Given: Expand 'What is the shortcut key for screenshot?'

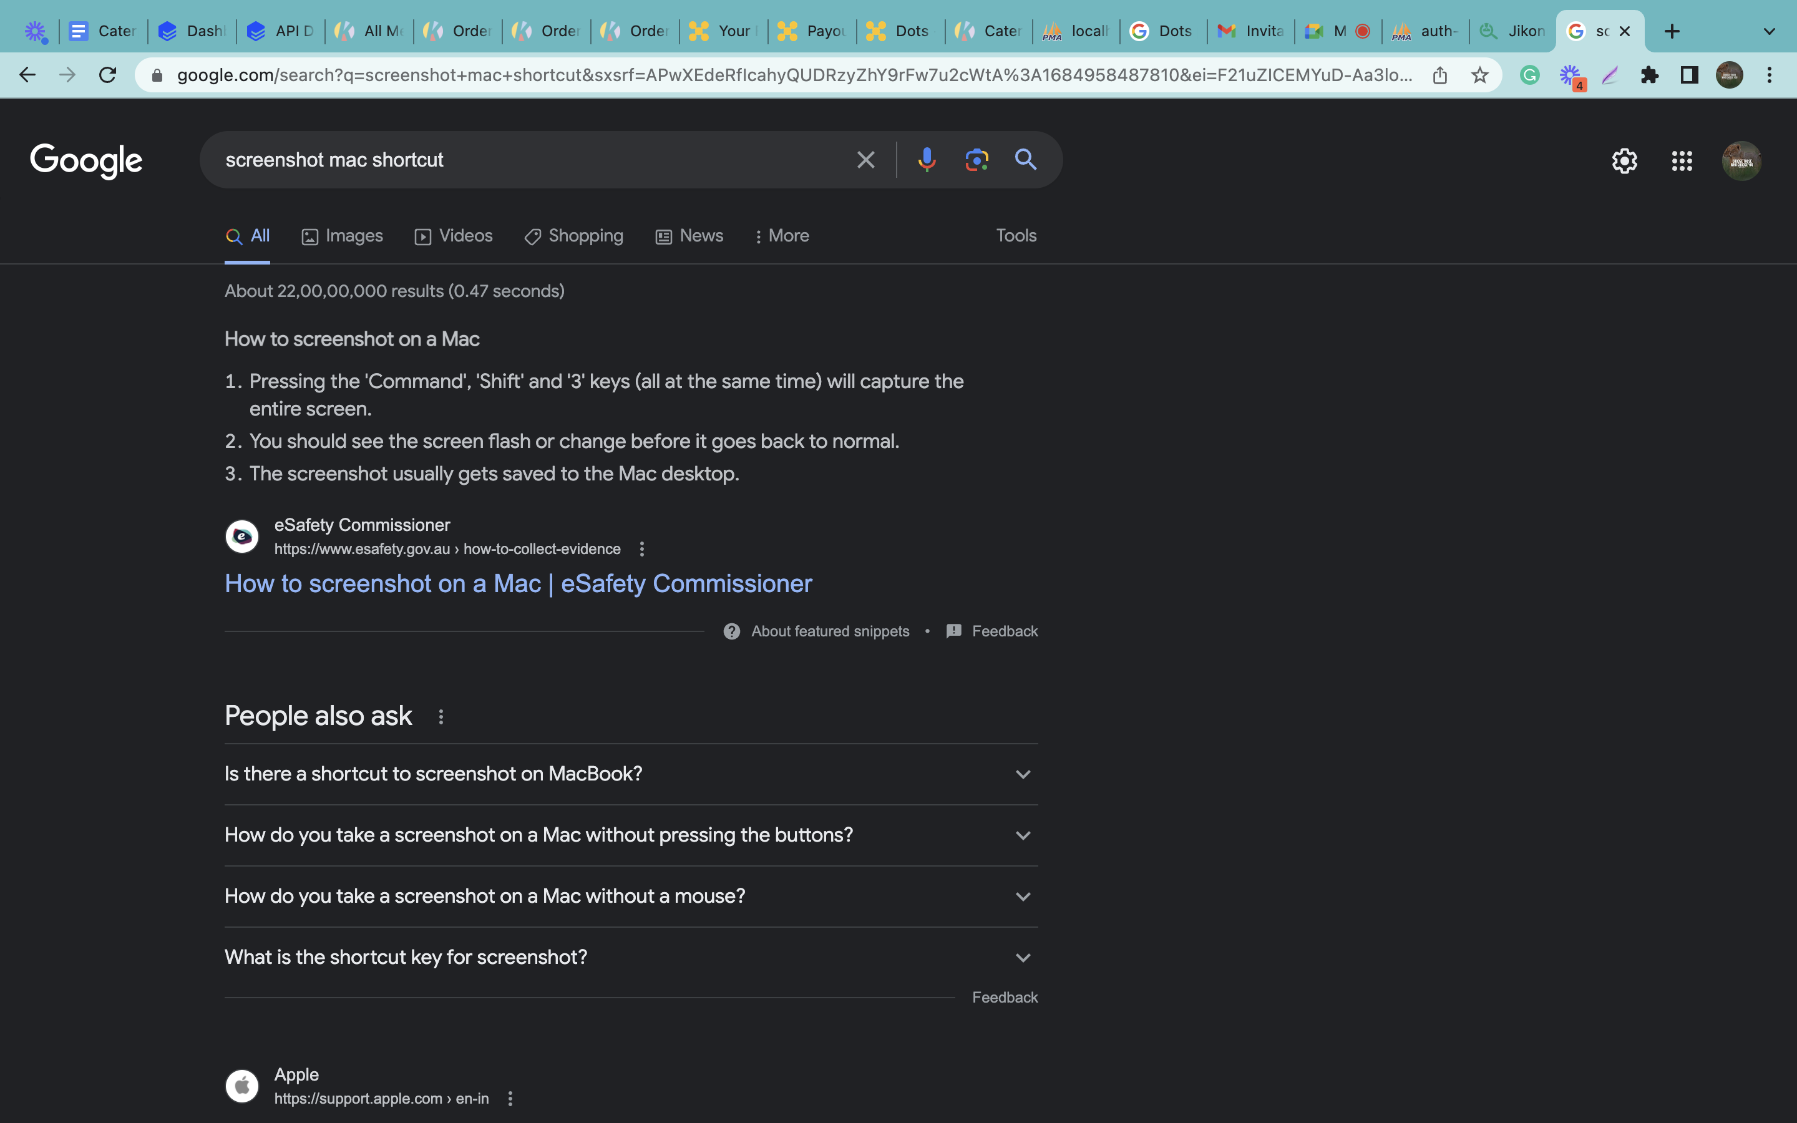Looking at the screenshot, I should coord(631,958).
